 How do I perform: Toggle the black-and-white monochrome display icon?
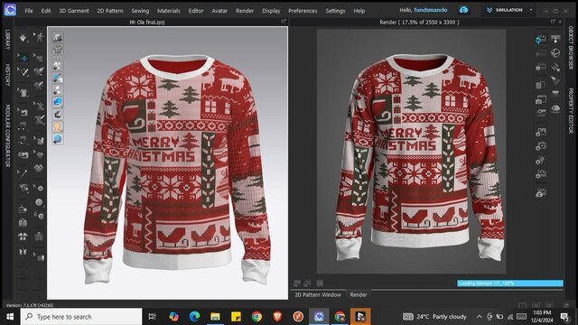click(58, 115)
